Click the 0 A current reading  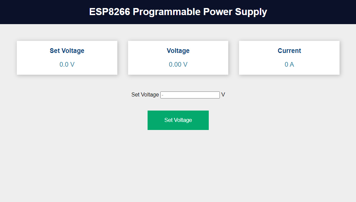click(289, 65)
